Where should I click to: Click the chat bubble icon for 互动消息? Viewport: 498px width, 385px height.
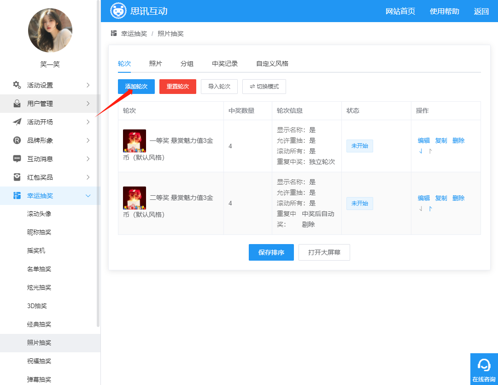(17, 159)
